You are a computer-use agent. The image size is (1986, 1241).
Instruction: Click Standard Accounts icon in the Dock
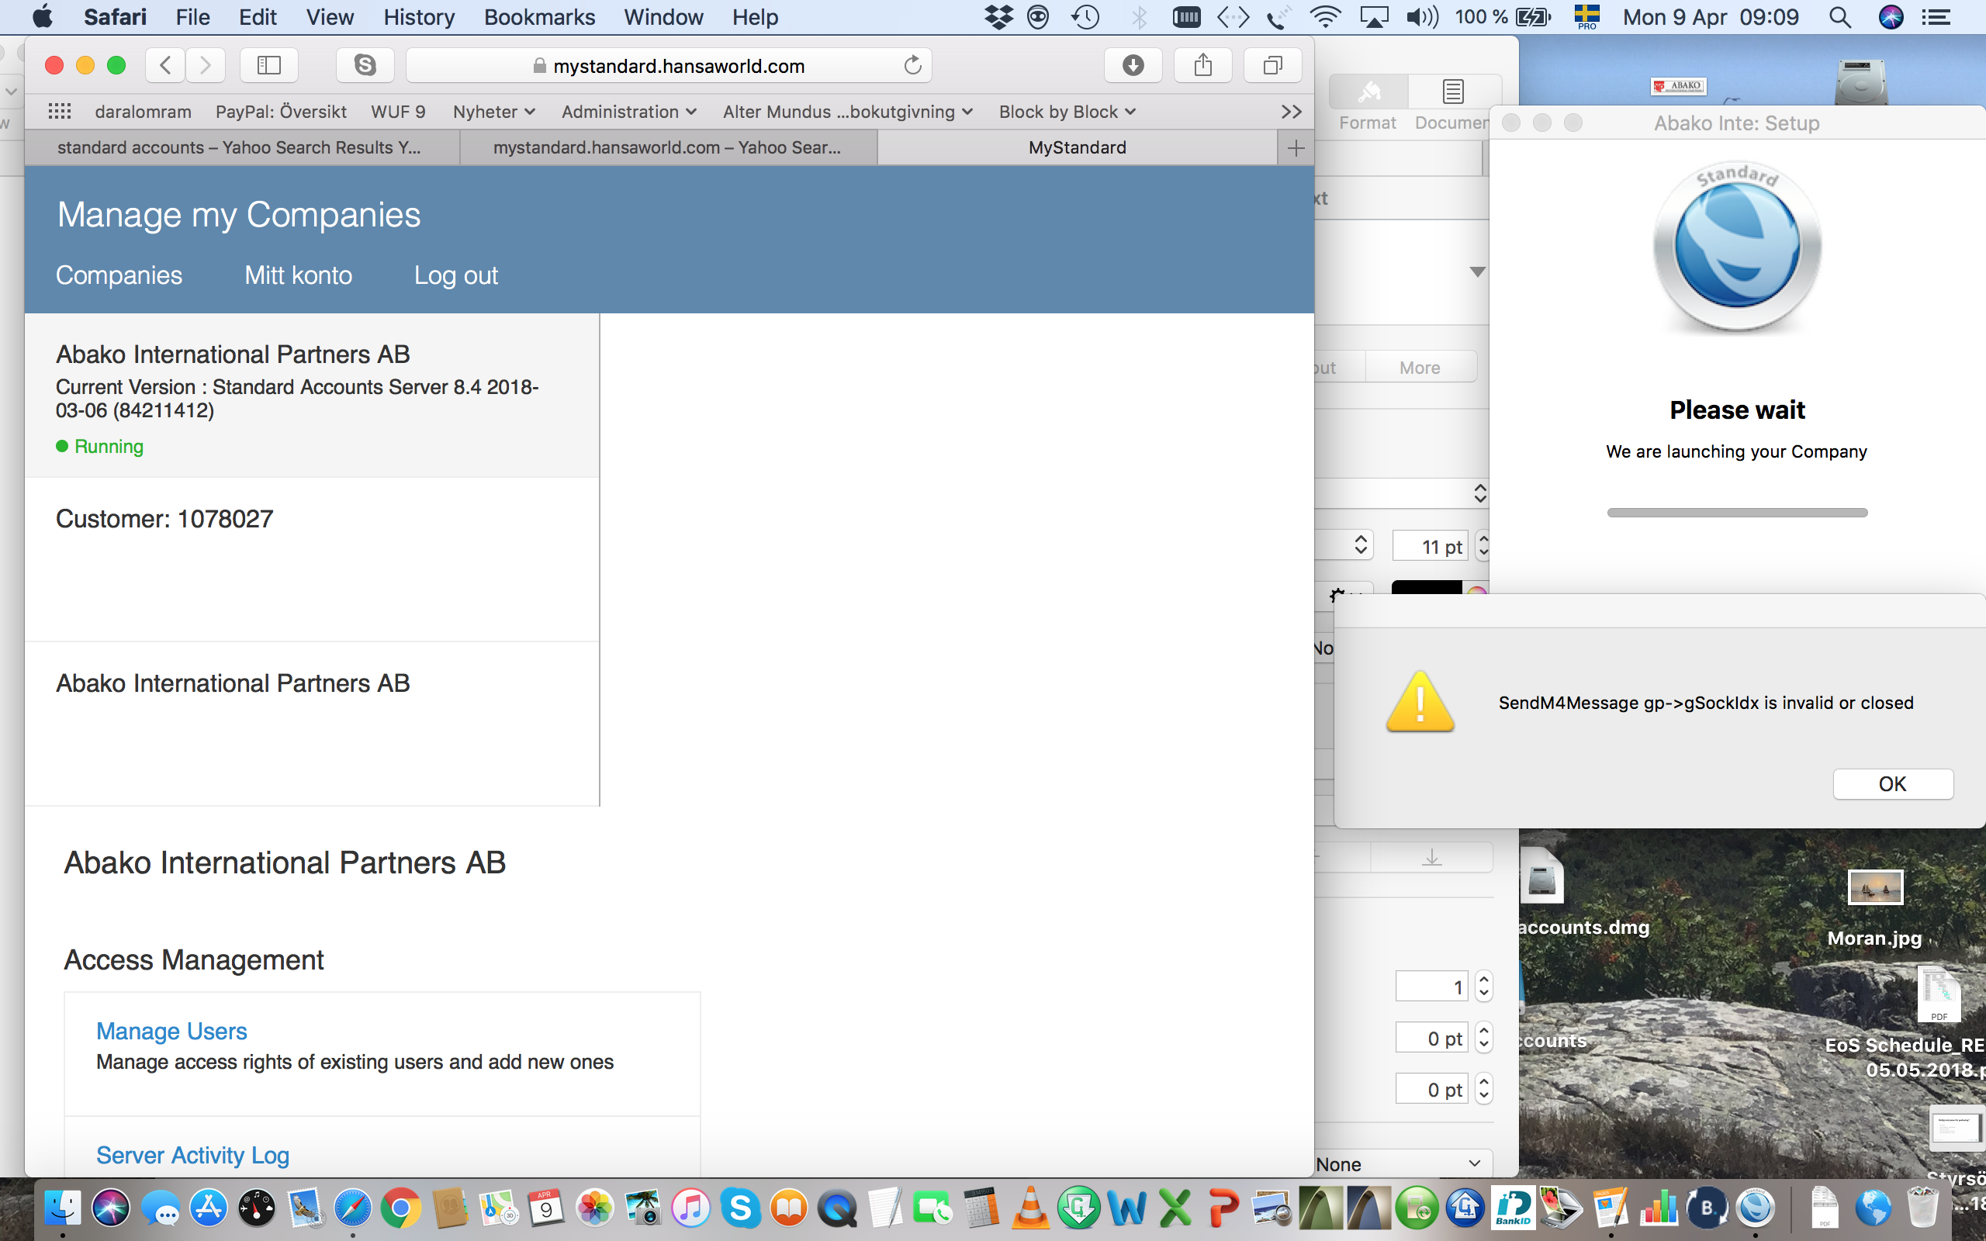[x=1756, y=1208]
